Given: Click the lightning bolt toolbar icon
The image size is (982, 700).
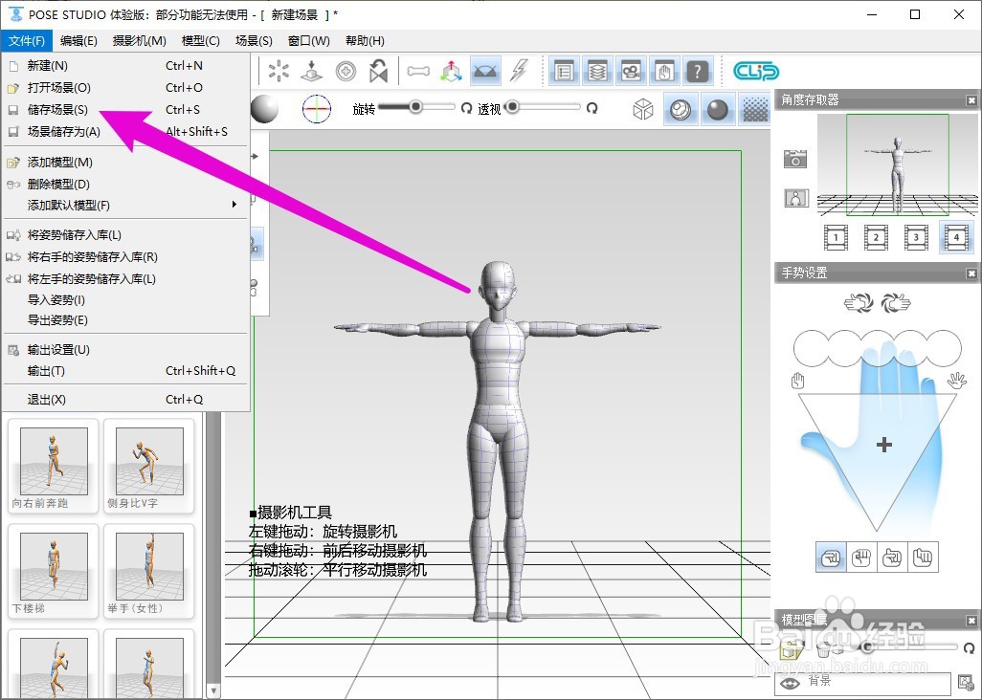Looking at the screenshot, I should [x=519, y=72].
